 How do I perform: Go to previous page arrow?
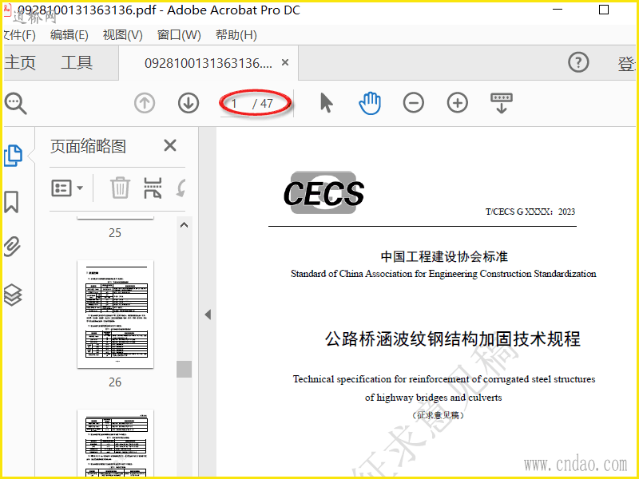pos(145,103)
